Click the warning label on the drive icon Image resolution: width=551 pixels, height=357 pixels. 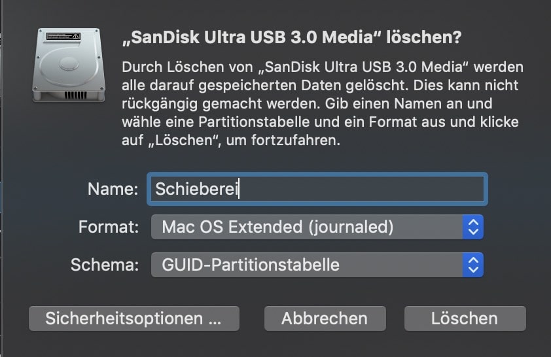[x=63, y=36]
